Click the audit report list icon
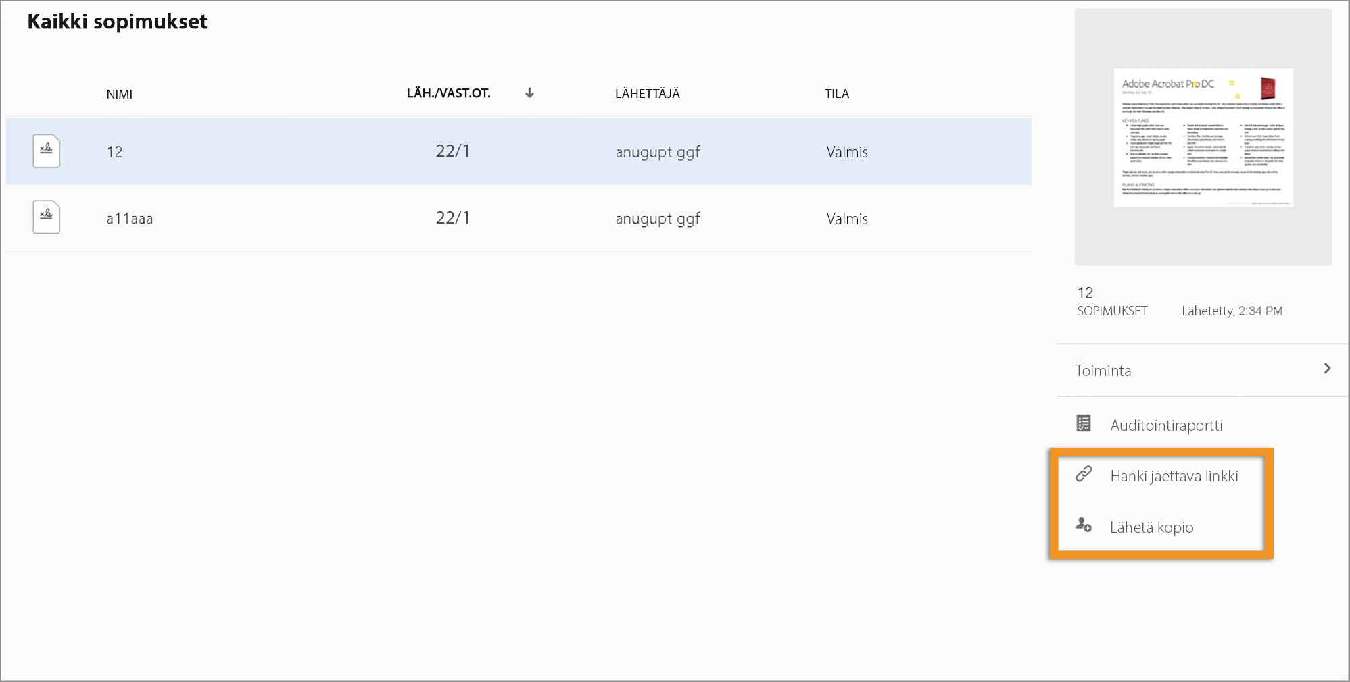This screenshot has height=682, width=1350. [1084, 424]
